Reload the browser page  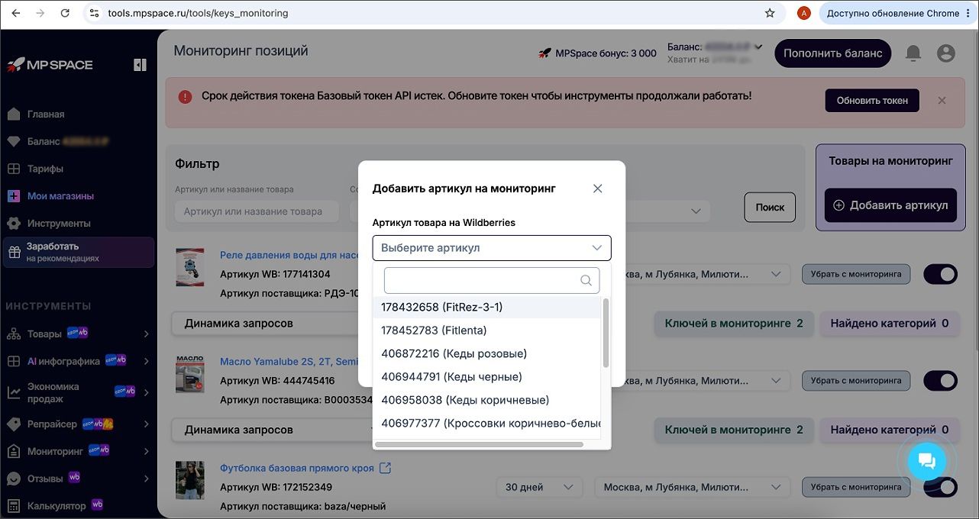tap(65, 13)
